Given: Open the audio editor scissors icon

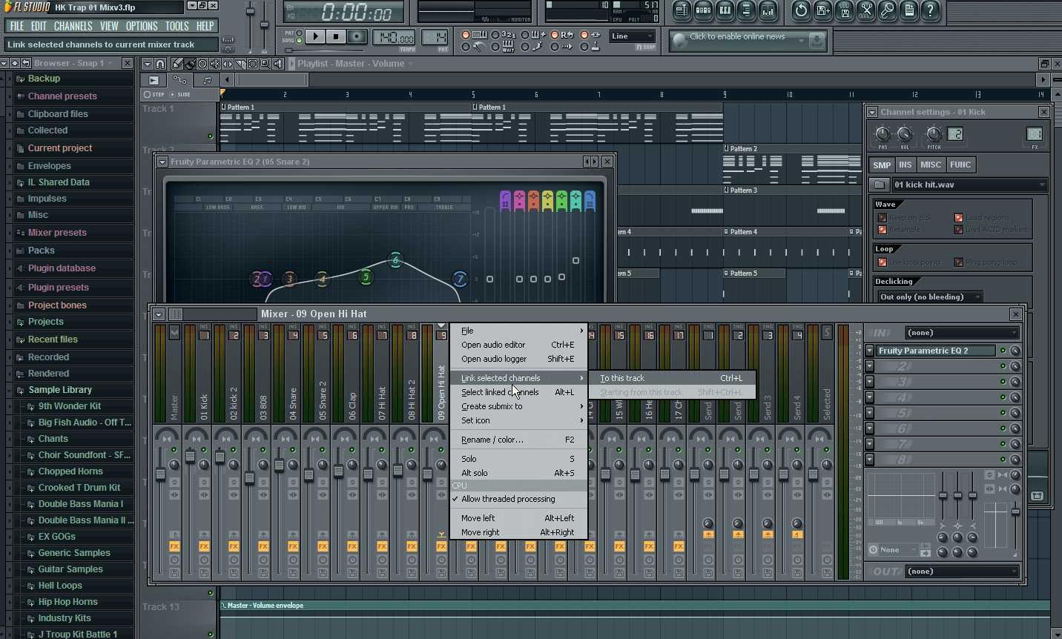Looking at the screenshot, I should pos(865,10).
